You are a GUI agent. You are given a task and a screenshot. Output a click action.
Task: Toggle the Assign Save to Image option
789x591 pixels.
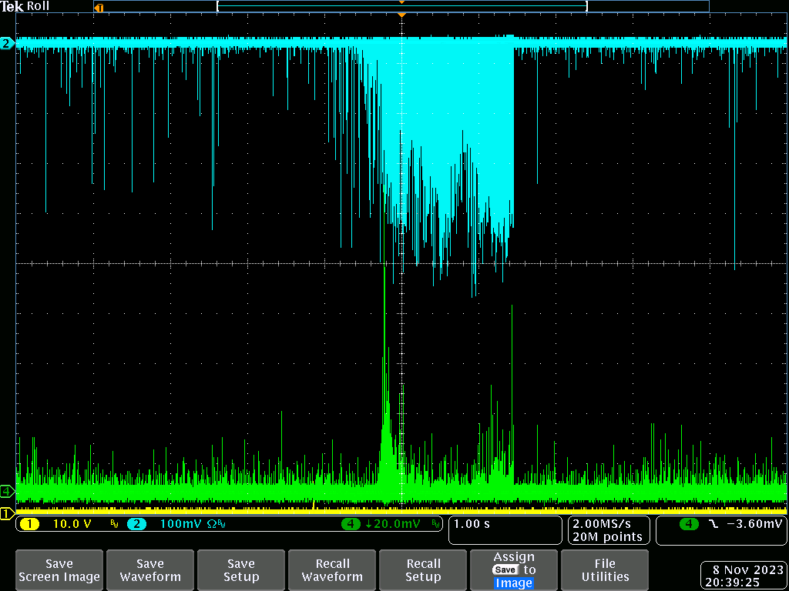tap(514, 570)
